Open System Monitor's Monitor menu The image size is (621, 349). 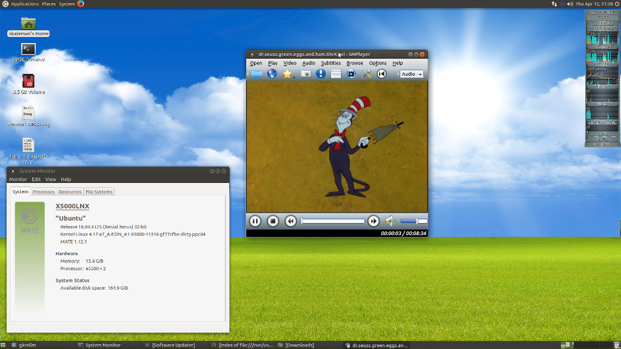[18, 179]
